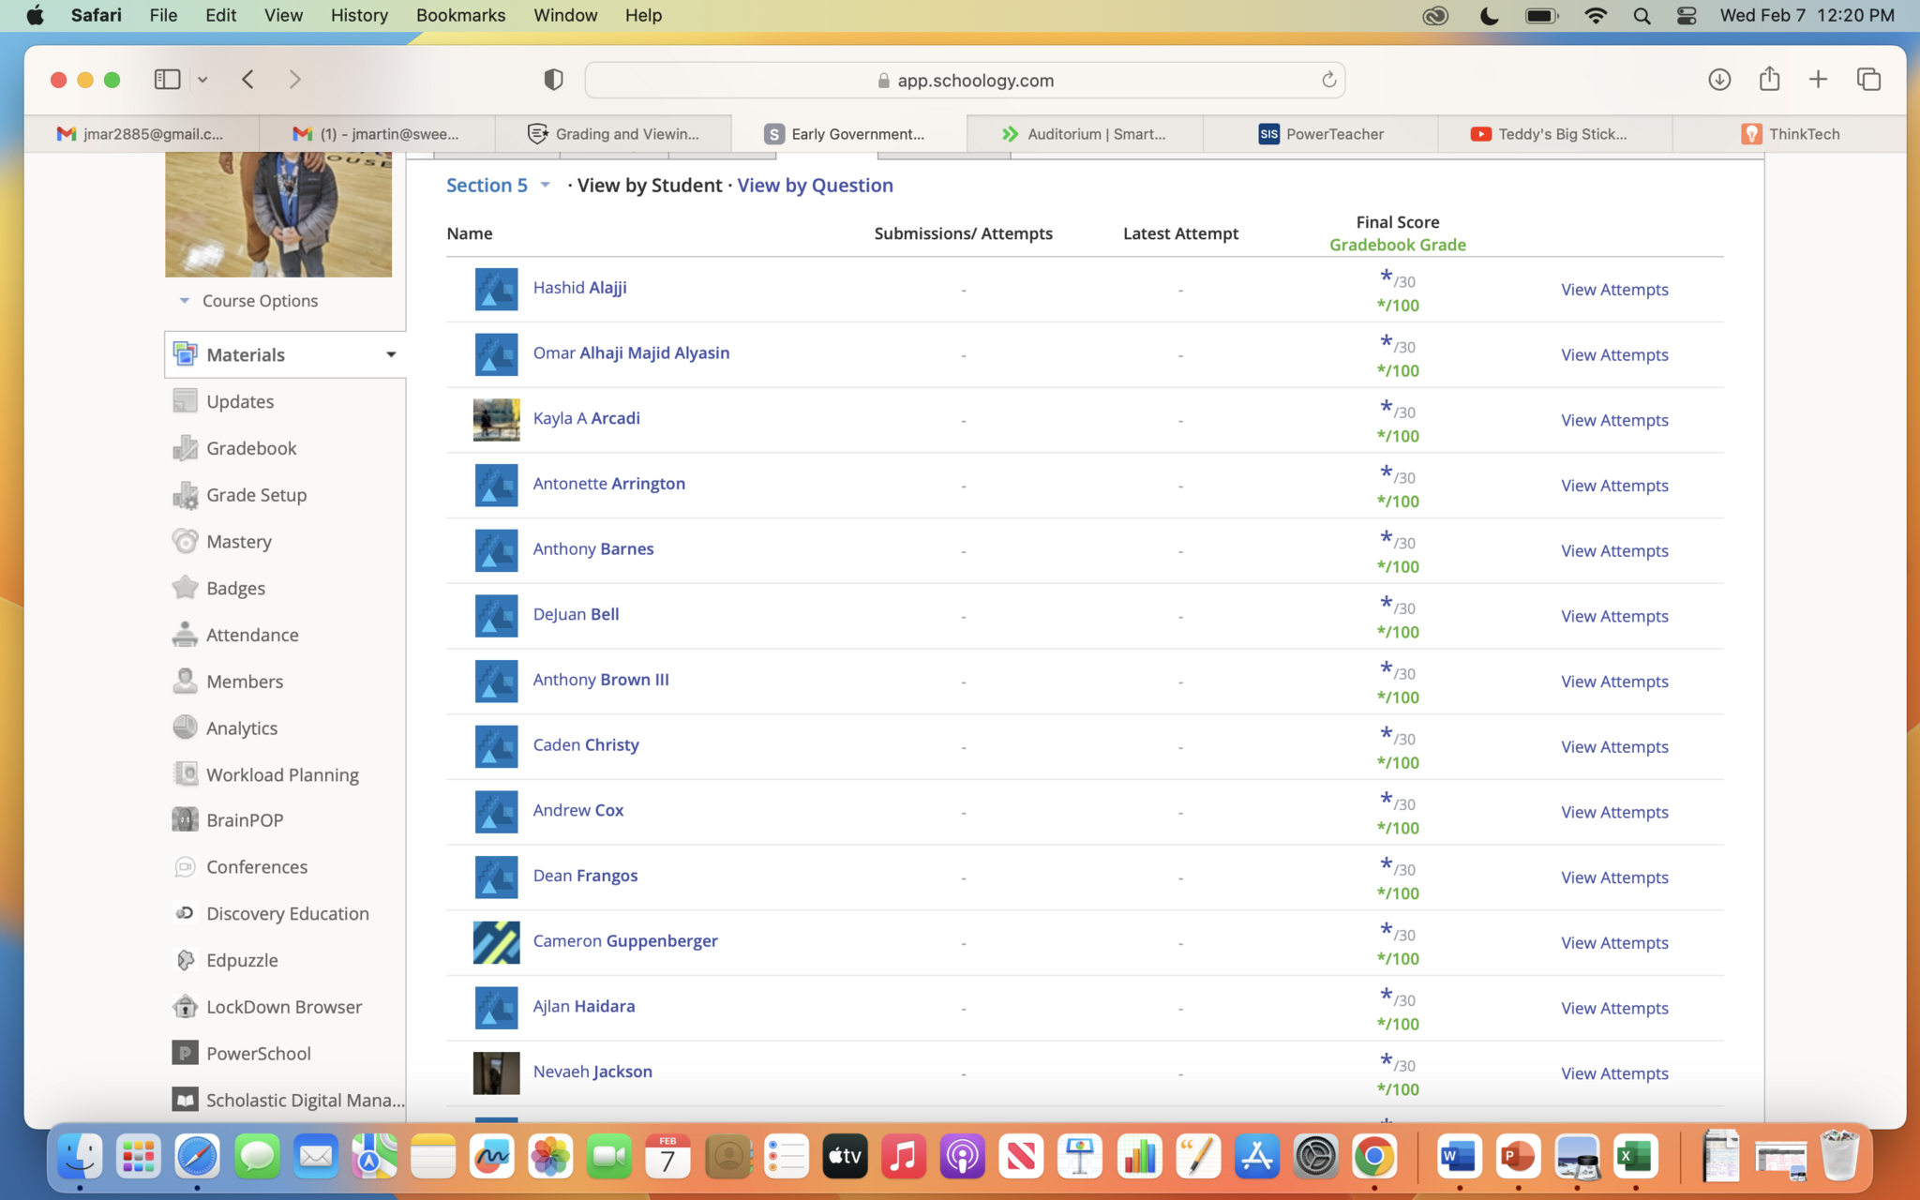
Task: Open the Bookmarks menu
Action: pyautogui.click(x=460, y=15)
